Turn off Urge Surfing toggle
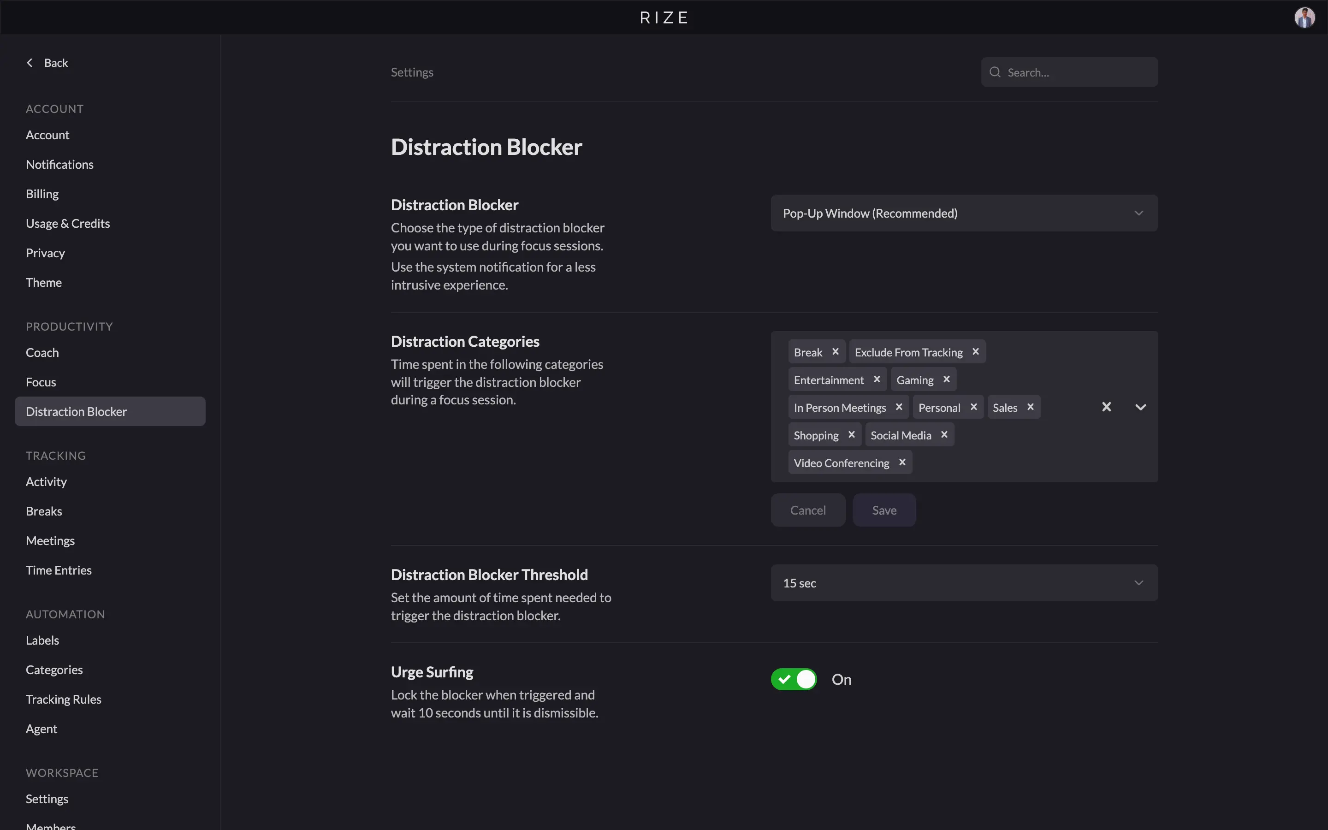The height and width of the screenshot is (830, 1328). [x=794, y=680]
